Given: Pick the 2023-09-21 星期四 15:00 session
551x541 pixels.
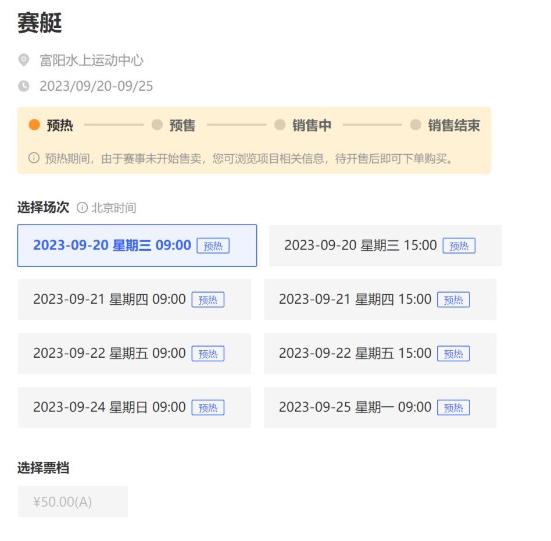Looking at the screenshot, I should click(380, 300).
